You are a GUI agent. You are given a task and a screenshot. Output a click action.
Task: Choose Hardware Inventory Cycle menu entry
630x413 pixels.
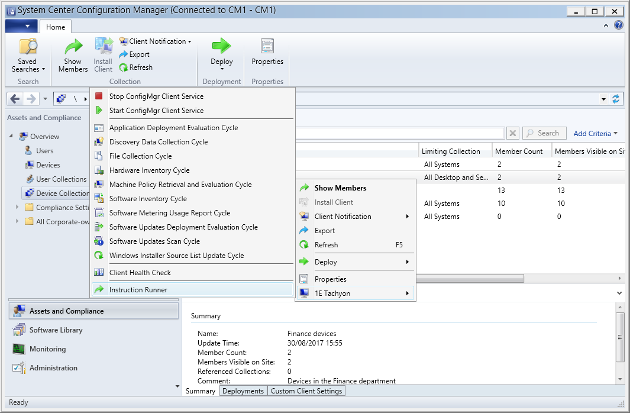[149, 170]
